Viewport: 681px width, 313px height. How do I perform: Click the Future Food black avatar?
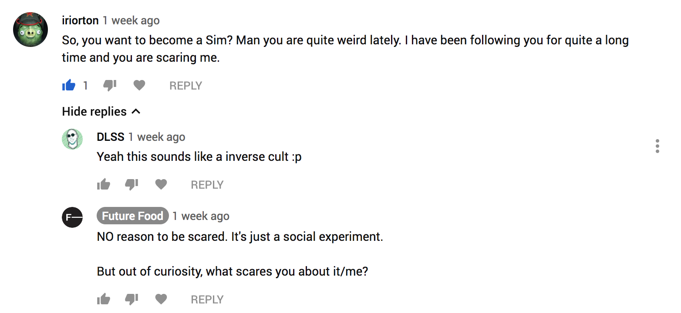pos(72,217)
